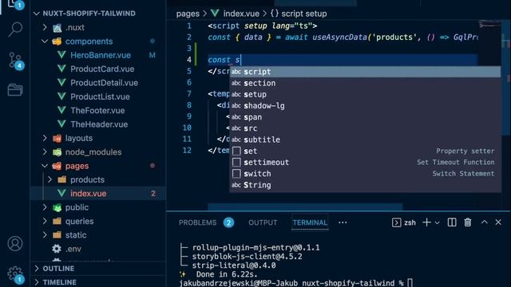Open the Source Control view with badge 4
The image size is (511, 287).
pyautogui.click(x=15, y=61)
